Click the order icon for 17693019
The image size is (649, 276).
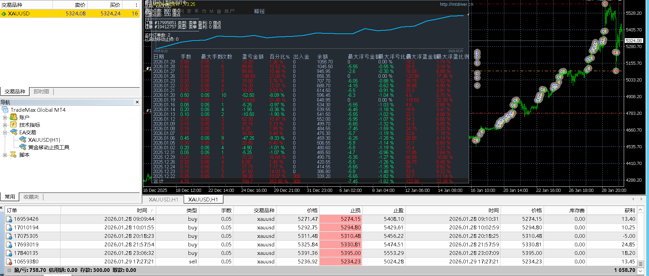coord(9,245)
